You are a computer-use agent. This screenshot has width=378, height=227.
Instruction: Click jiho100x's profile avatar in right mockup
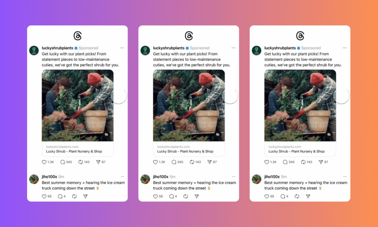click(257, 179)
